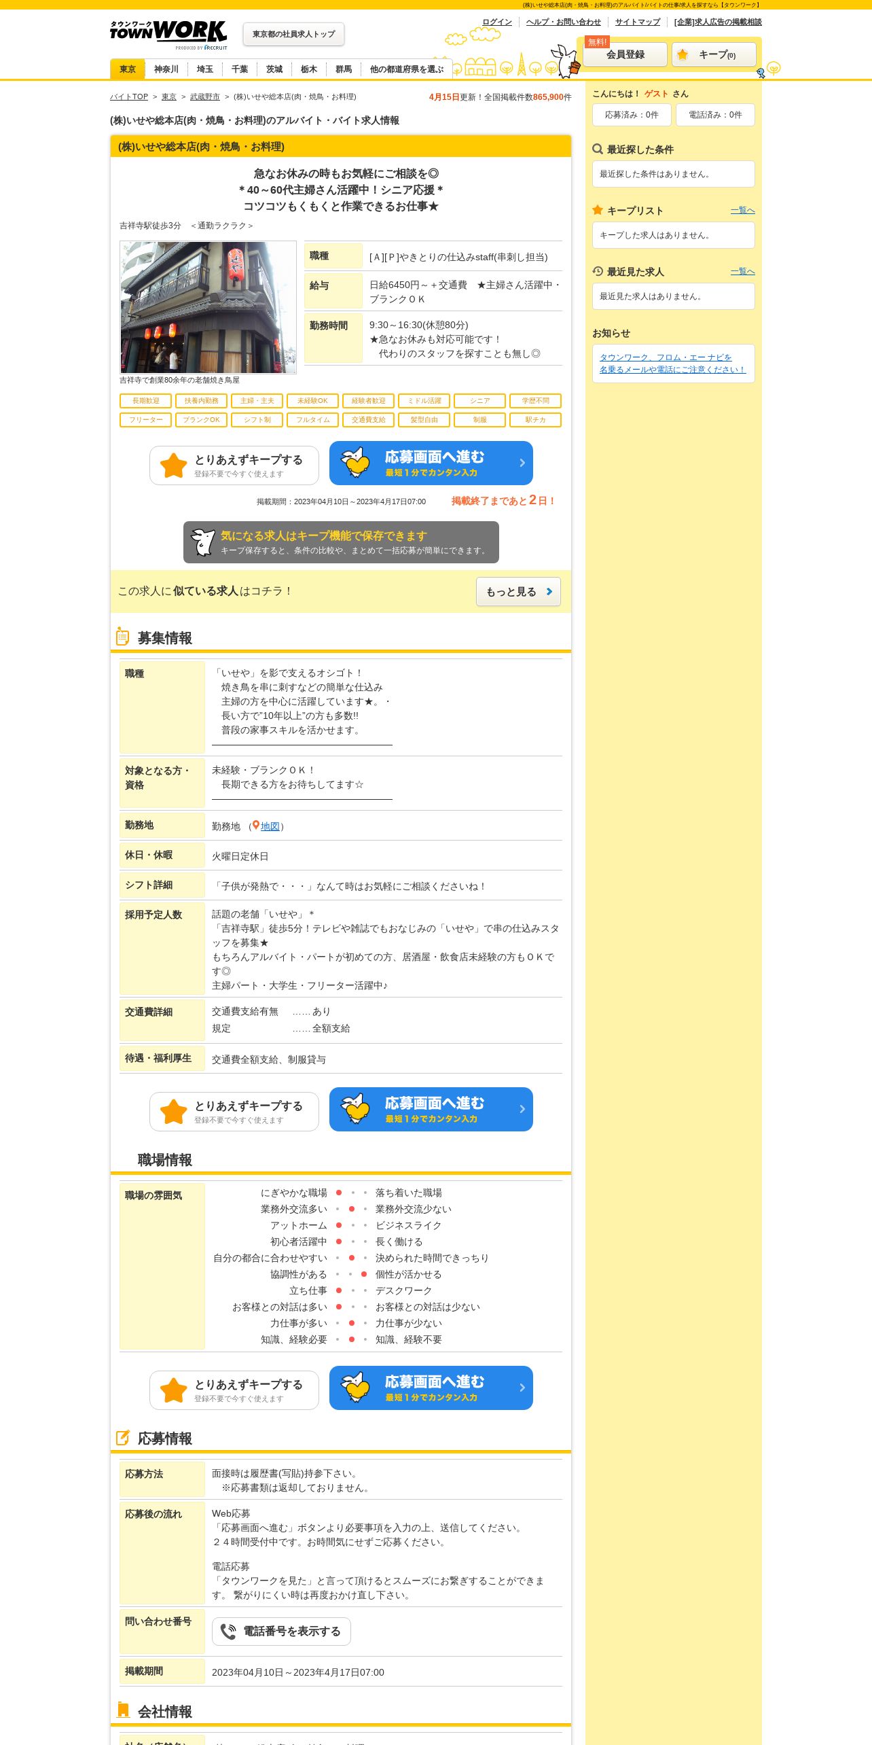Open the 東京都の社員求人トップ button
The image size is (872, 1745).
tap(293, 34)
